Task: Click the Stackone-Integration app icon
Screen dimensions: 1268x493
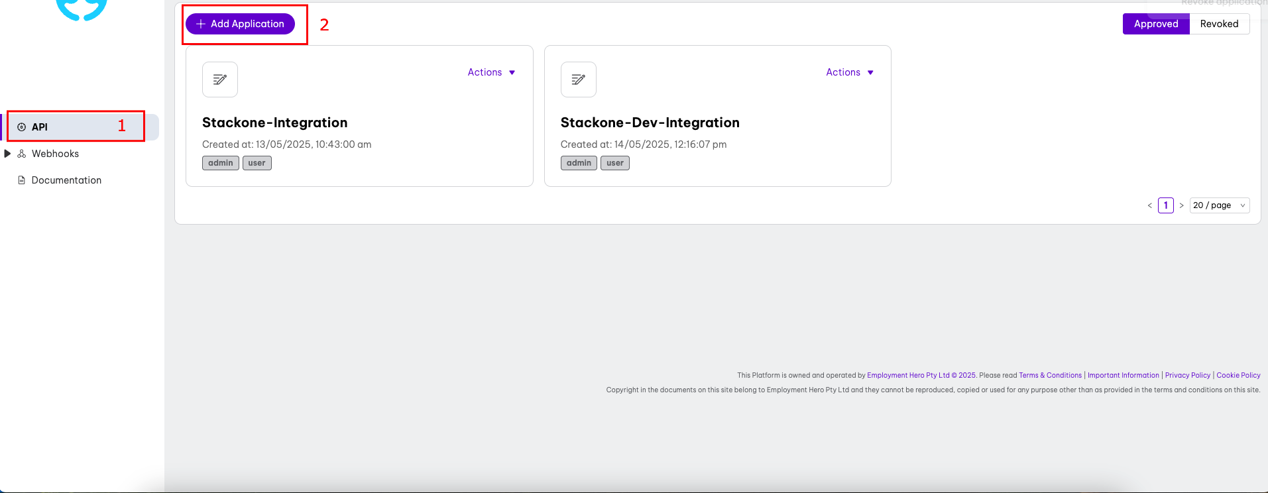Action: click(220, 80)
